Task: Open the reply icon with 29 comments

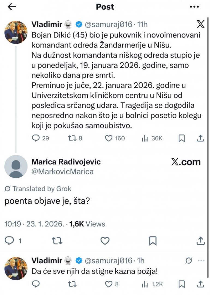Action: pos(36,139)
